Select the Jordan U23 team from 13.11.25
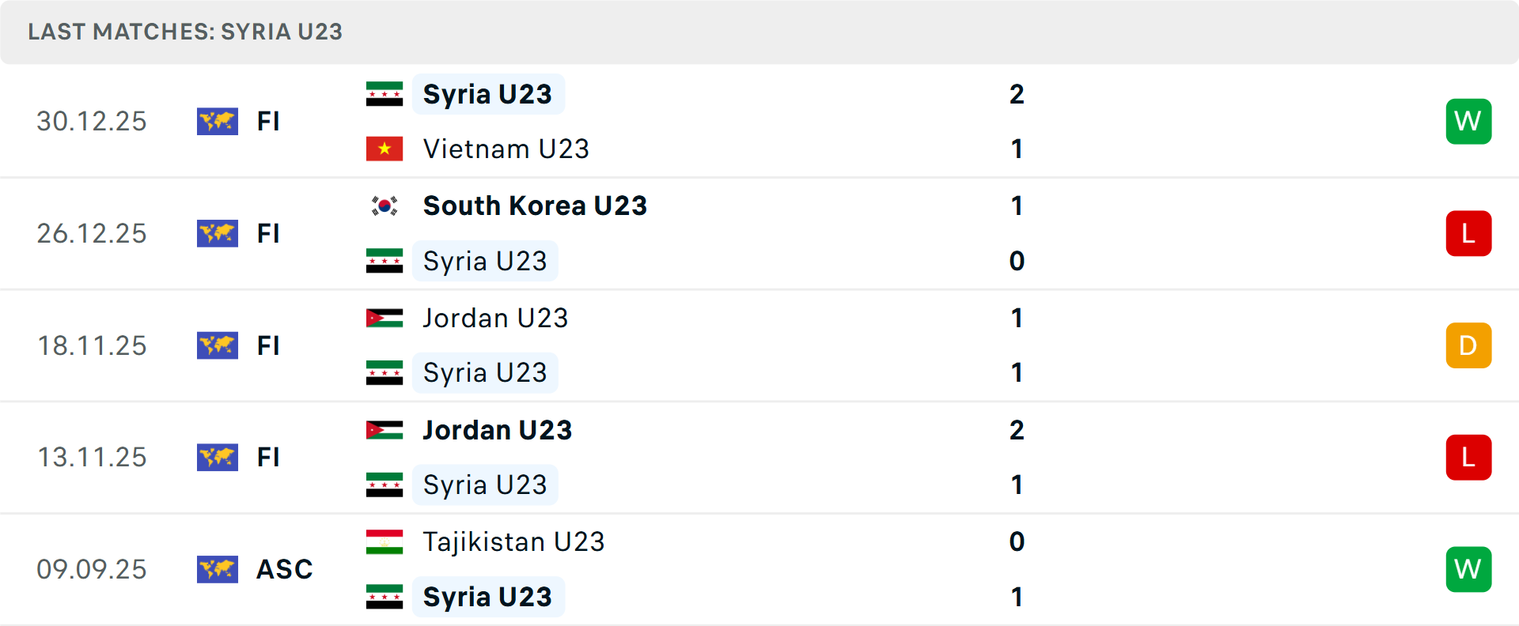 497,430
